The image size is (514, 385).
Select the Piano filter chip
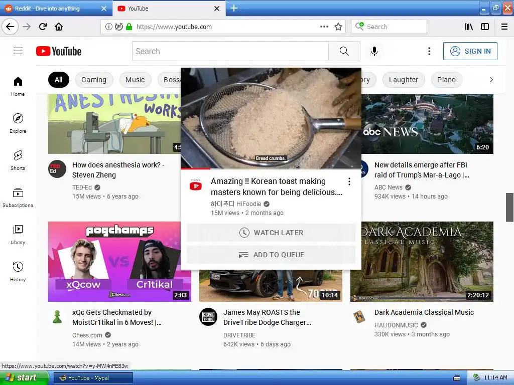(446, 80)
